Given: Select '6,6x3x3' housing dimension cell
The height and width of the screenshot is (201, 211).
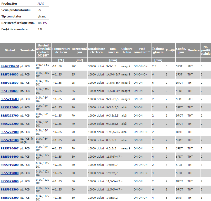Looking at the screenshot, I should pos(111,148).
